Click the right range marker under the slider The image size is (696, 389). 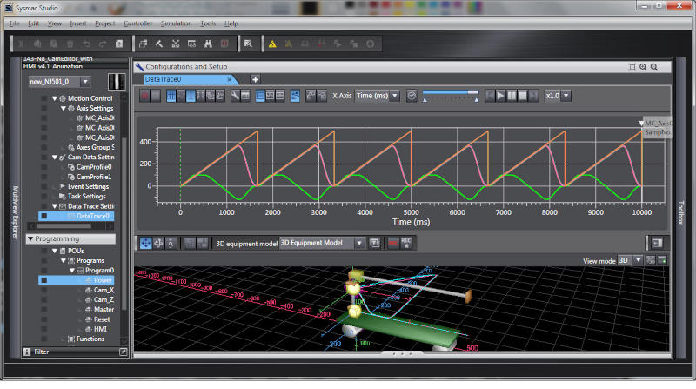pos(476,100)
